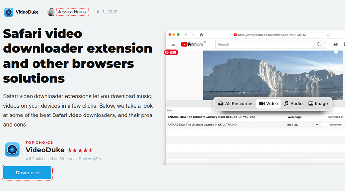Click the info icon on video corner
The image size is (345, 191).
336,52
